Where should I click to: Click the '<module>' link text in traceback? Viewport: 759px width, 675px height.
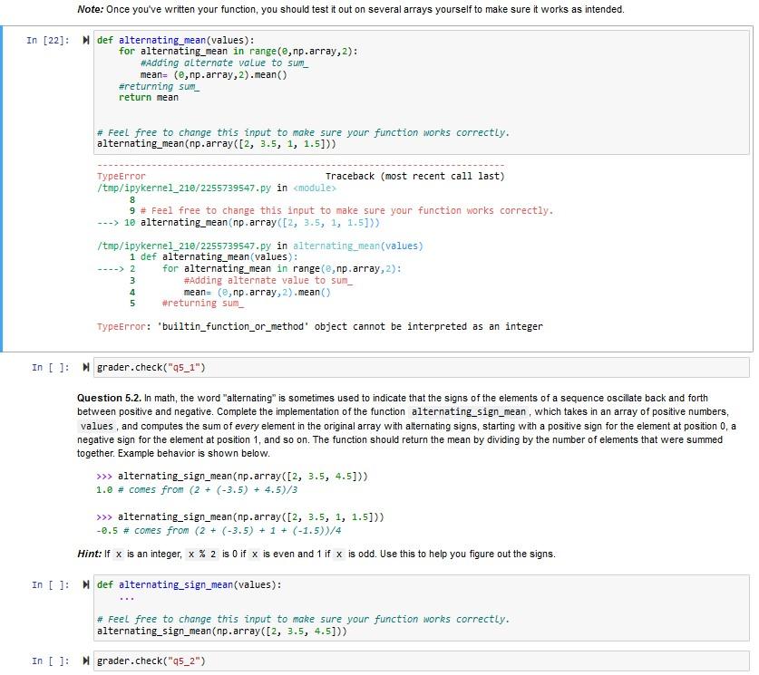(x=314, y=188)
